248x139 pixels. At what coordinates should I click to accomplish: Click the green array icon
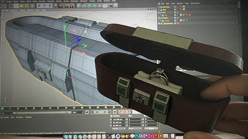coord(95,6)
